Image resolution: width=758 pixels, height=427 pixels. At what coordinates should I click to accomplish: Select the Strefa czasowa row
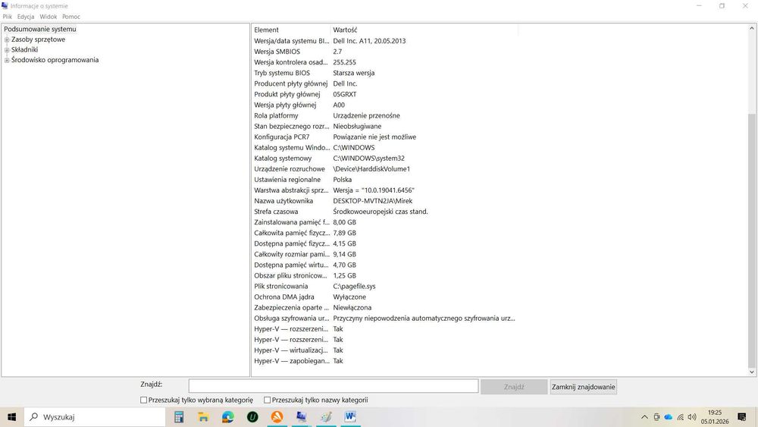(x=385, y=212)
